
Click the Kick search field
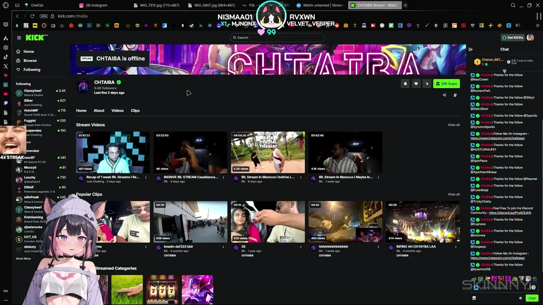[277, 38]
